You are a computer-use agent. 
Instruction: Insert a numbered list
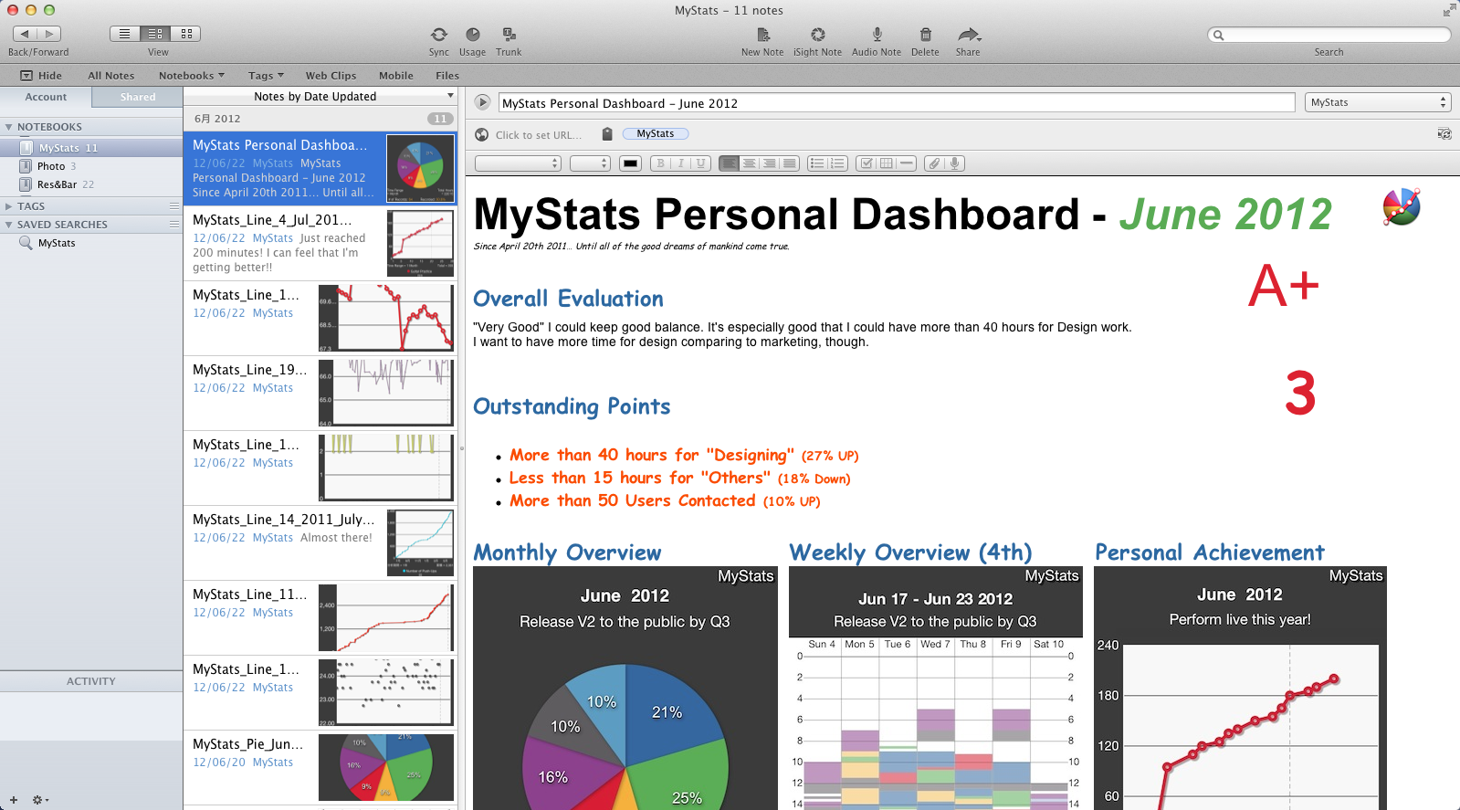tap(837, 163)
